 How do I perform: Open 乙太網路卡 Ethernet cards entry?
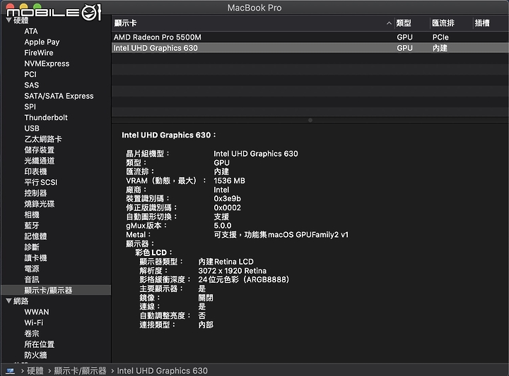43,139
